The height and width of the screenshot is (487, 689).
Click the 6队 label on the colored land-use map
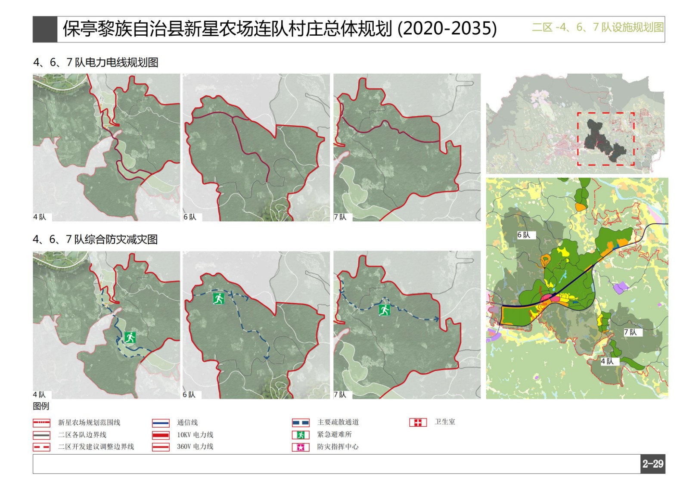click(524, 235)
